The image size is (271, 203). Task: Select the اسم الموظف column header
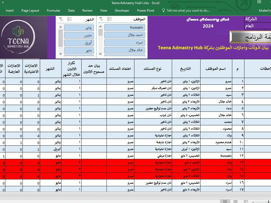(x=216, y=68)
